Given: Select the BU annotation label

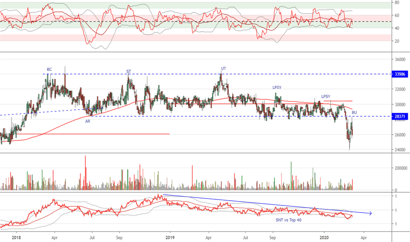Looking at the screenshot, I should pos(354,113).
